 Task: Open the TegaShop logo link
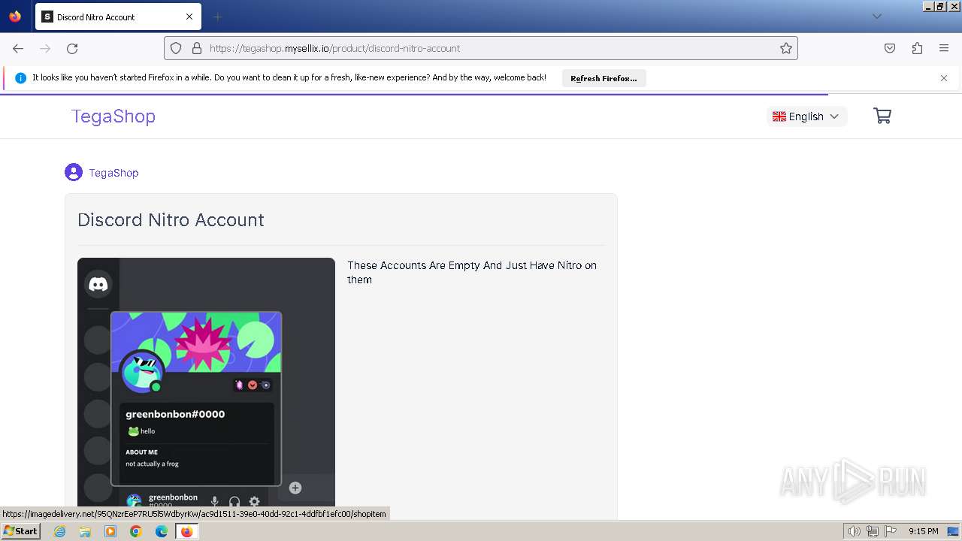pyautogui.click(x=113, y=116)
